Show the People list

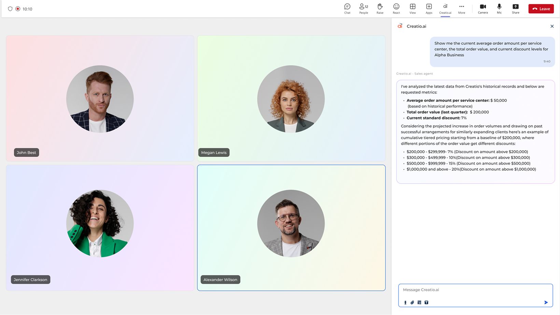click(363, 9)
